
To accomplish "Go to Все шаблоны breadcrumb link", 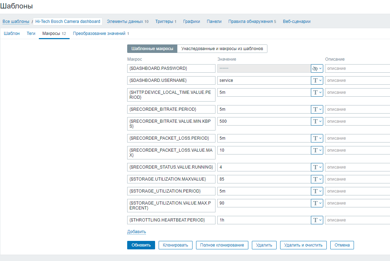I will click(x=16, y=22).
